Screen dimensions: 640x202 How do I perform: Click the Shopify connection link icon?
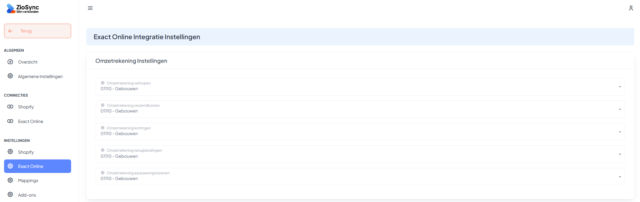tap(10, 107)
